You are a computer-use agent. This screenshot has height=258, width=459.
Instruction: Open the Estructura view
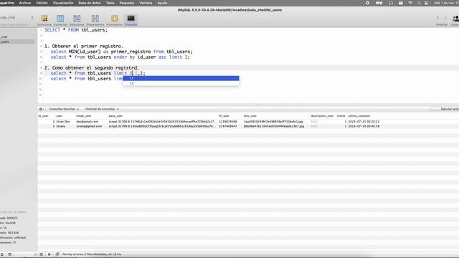click(44, 20)
